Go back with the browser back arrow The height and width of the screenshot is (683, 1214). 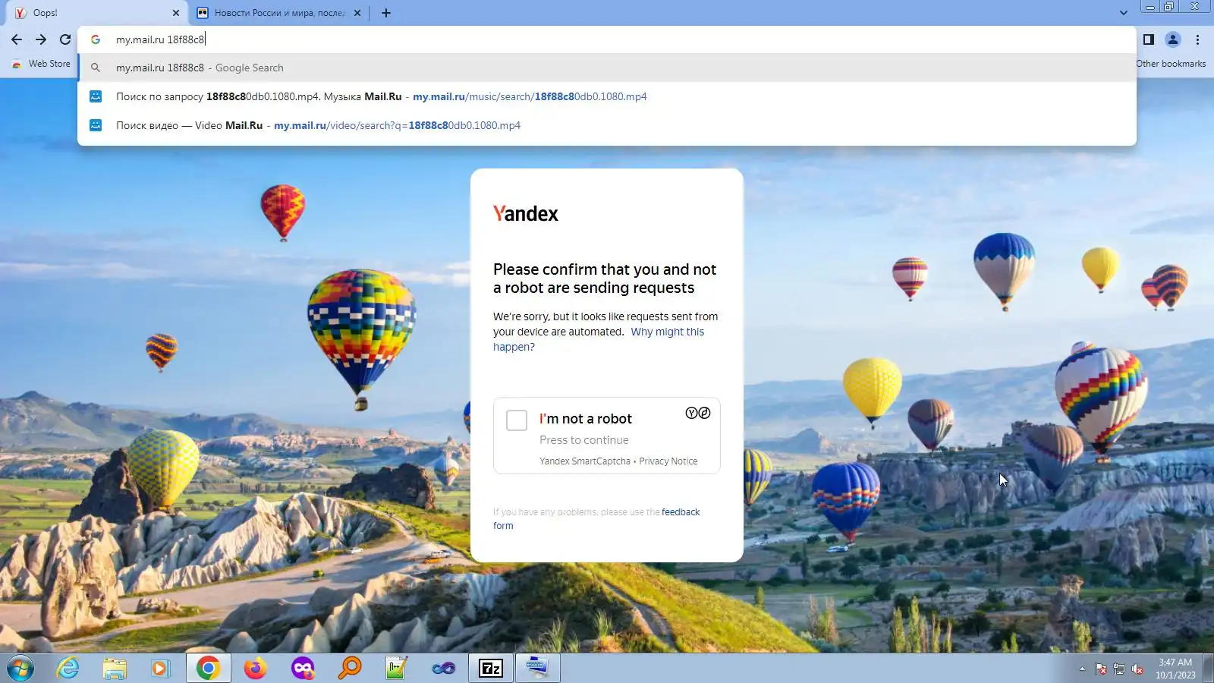17,39
